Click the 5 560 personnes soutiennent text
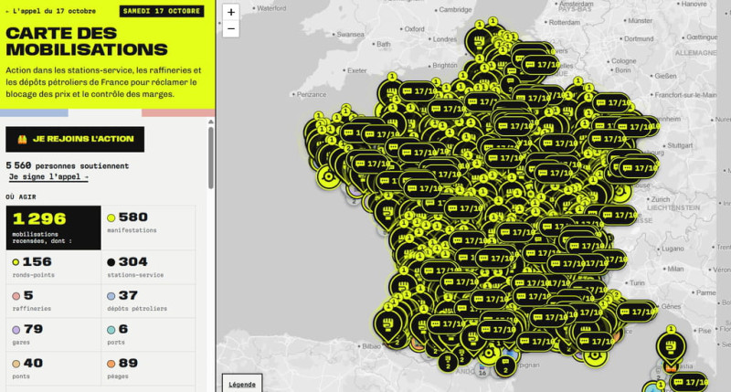 click(67, 165)
